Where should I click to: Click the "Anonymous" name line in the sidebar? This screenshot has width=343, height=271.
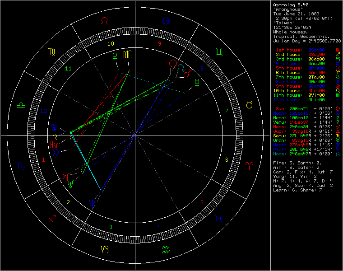pos(288,9)
